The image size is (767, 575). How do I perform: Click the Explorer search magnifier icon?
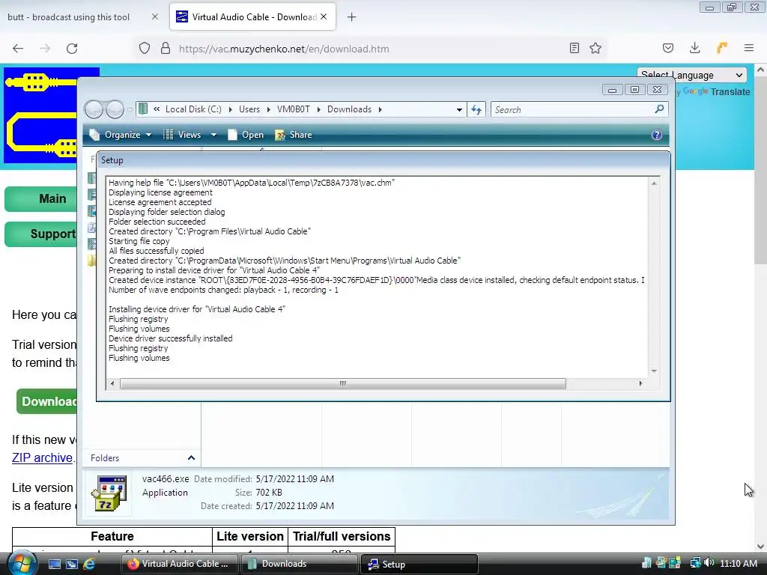coord(659,109)
